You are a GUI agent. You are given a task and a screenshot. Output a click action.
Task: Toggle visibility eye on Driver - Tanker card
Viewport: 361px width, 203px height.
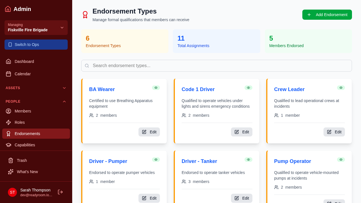point(248,160)
